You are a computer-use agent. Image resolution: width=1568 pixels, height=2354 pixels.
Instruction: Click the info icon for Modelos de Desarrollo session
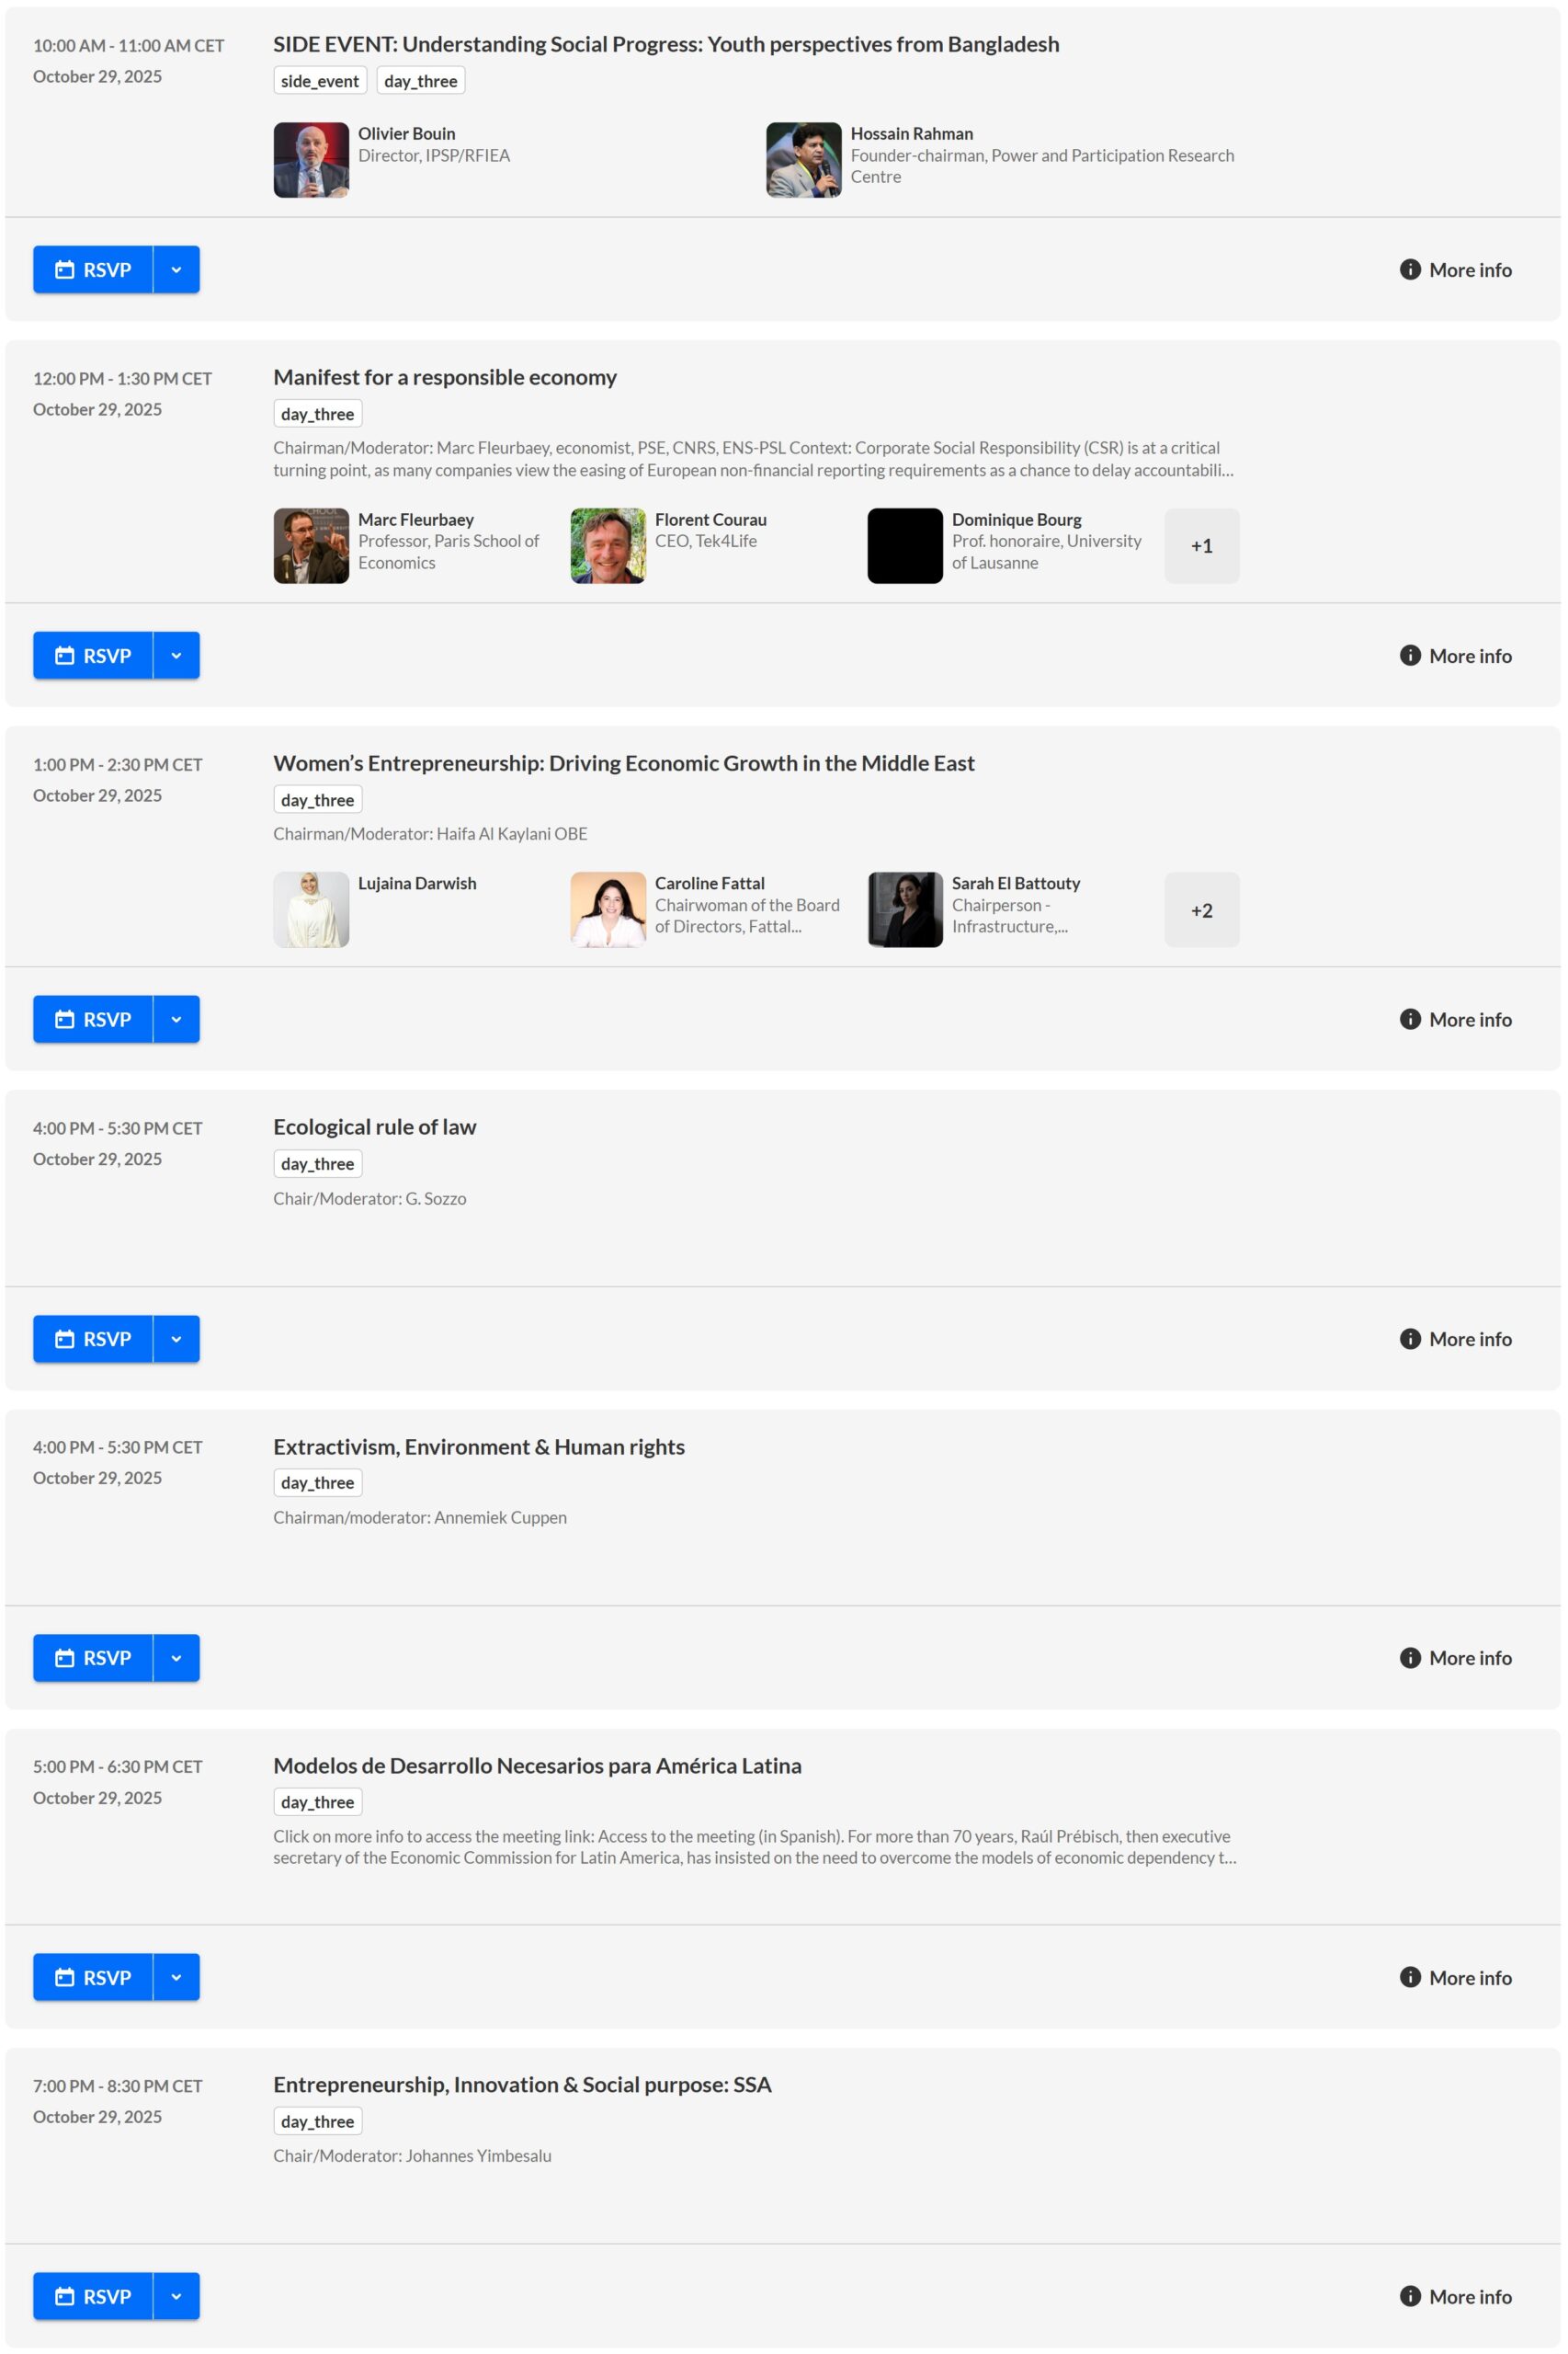pos(1409,1977)
